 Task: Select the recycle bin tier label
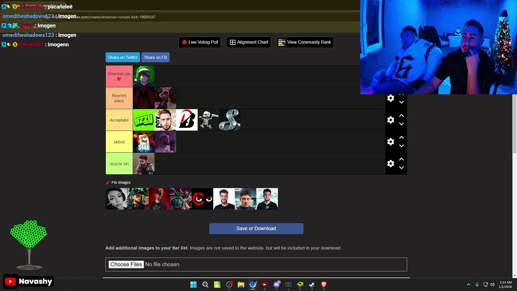tap(119, 164)
